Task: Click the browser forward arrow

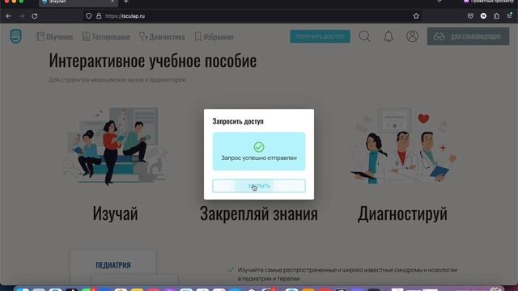Action: pyautogui.click(x=22, y=16)
